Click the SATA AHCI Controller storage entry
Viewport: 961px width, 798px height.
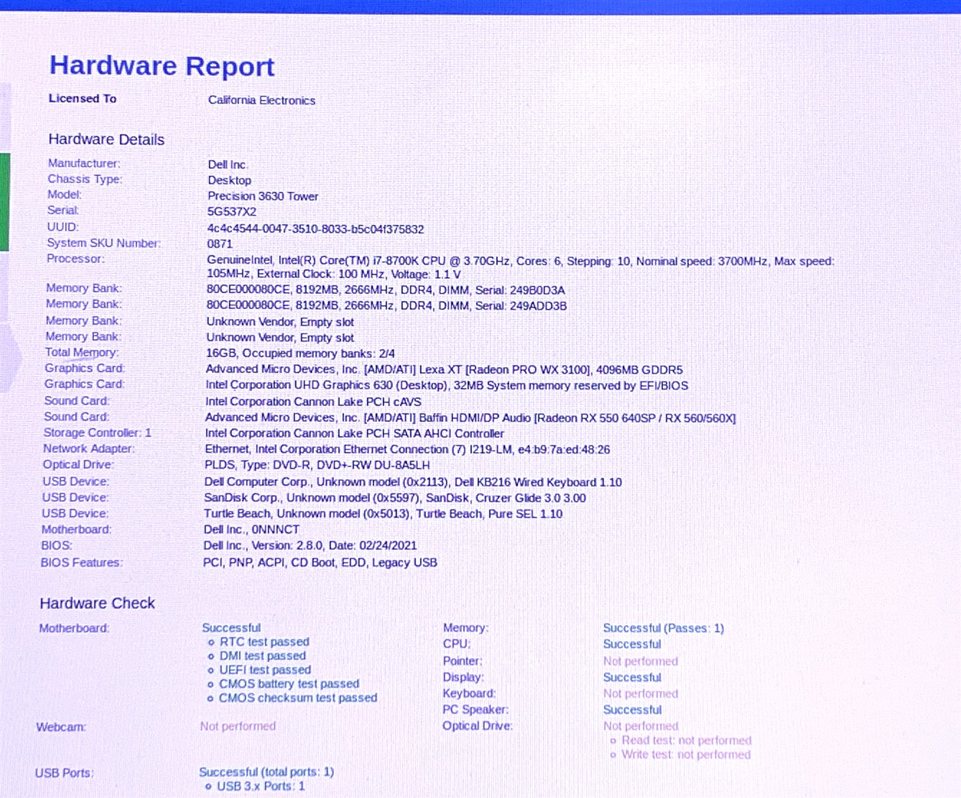[x=354, y=433]
